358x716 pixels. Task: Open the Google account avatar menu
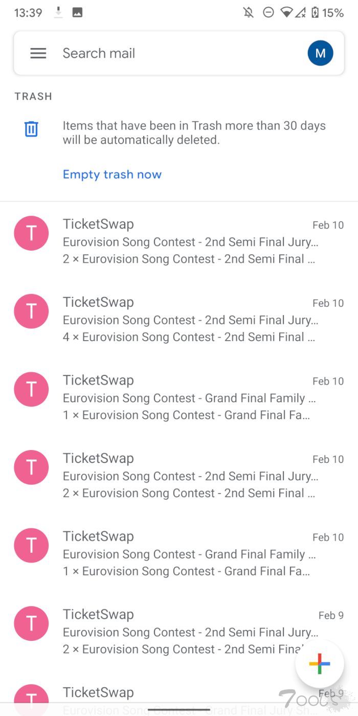click(x=320, y=53)
